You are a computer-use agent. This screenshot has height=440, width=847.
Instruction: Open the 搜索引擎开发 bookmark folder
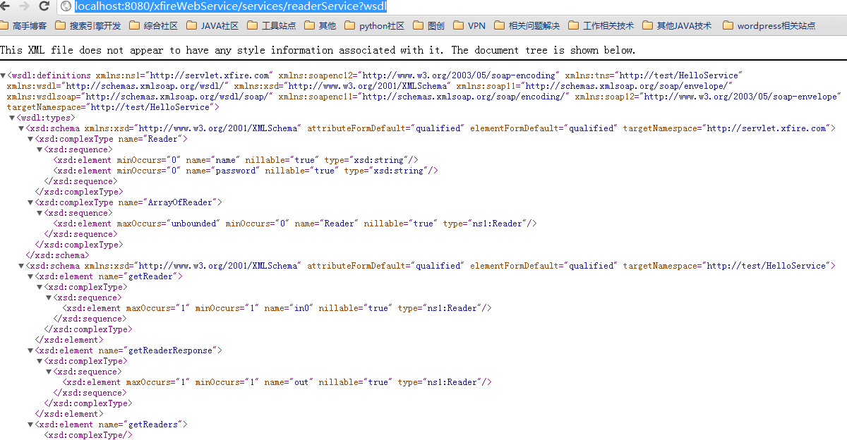tap(88, 26)
